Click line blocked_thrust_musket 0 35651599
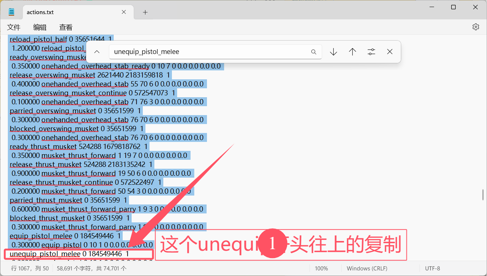Image resolution: width=487 pixels, height=276 pixels. click(x=70, y=218)
